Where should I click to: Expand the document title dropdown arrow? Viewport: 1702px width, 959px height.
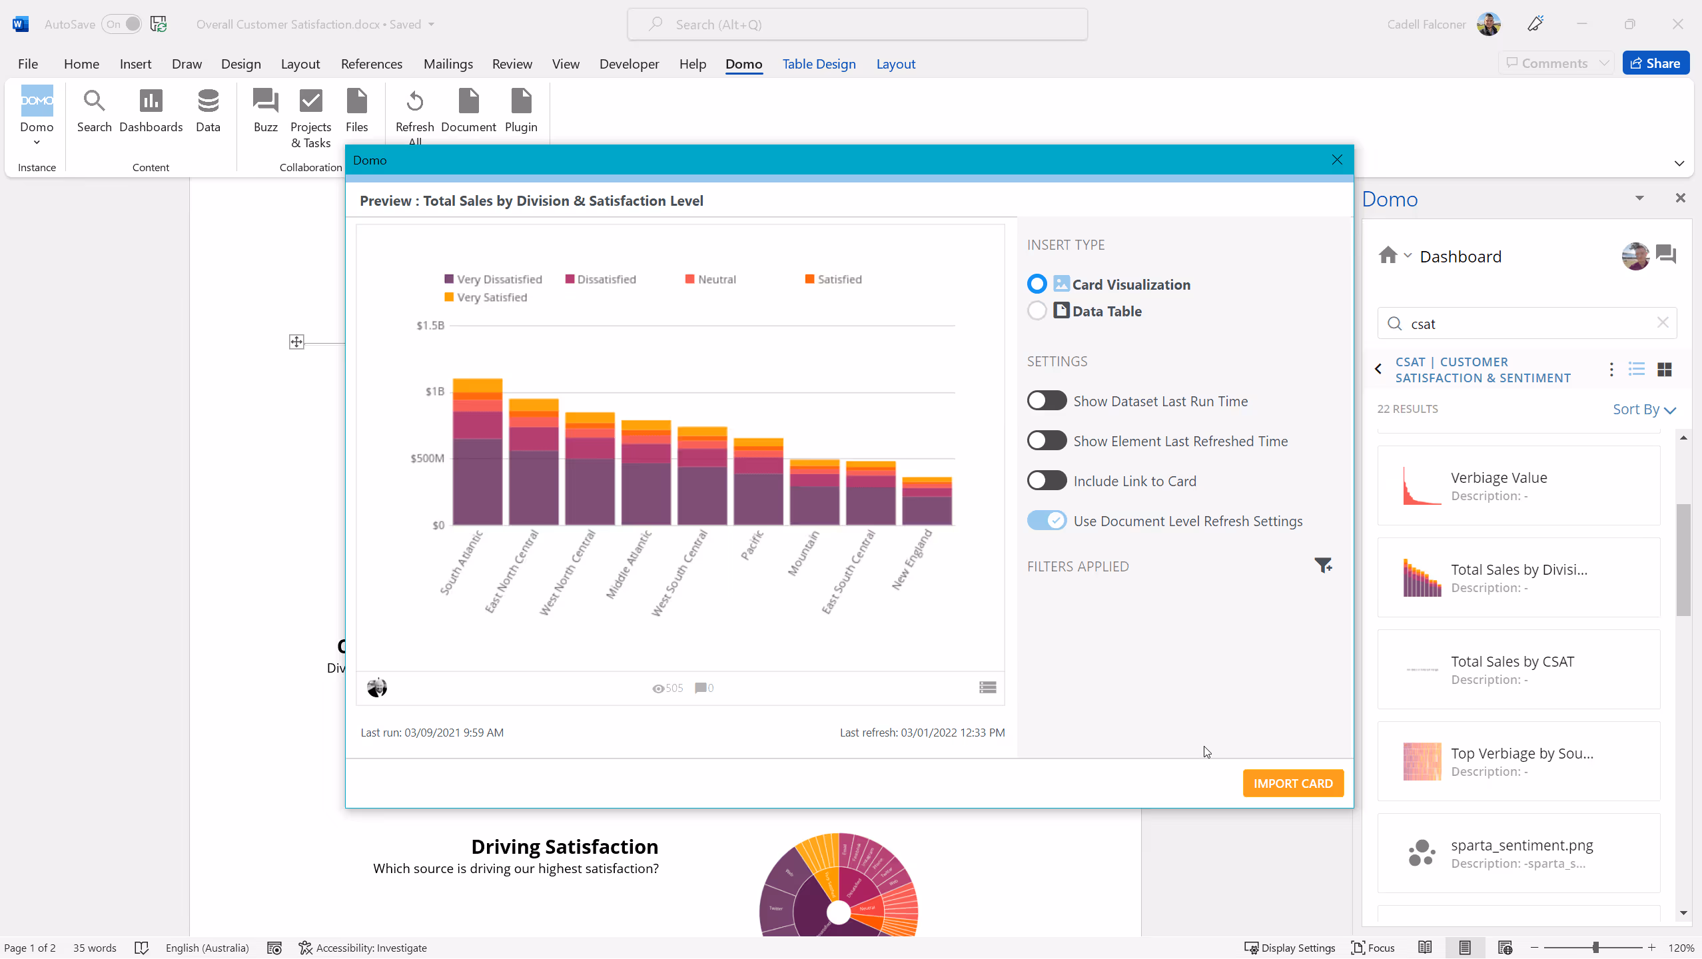[431, 24]
